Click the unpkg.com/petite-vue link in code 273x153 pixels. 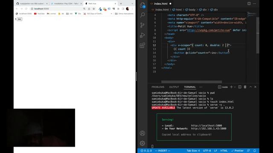pyautogui.click(x=209, y=30)
